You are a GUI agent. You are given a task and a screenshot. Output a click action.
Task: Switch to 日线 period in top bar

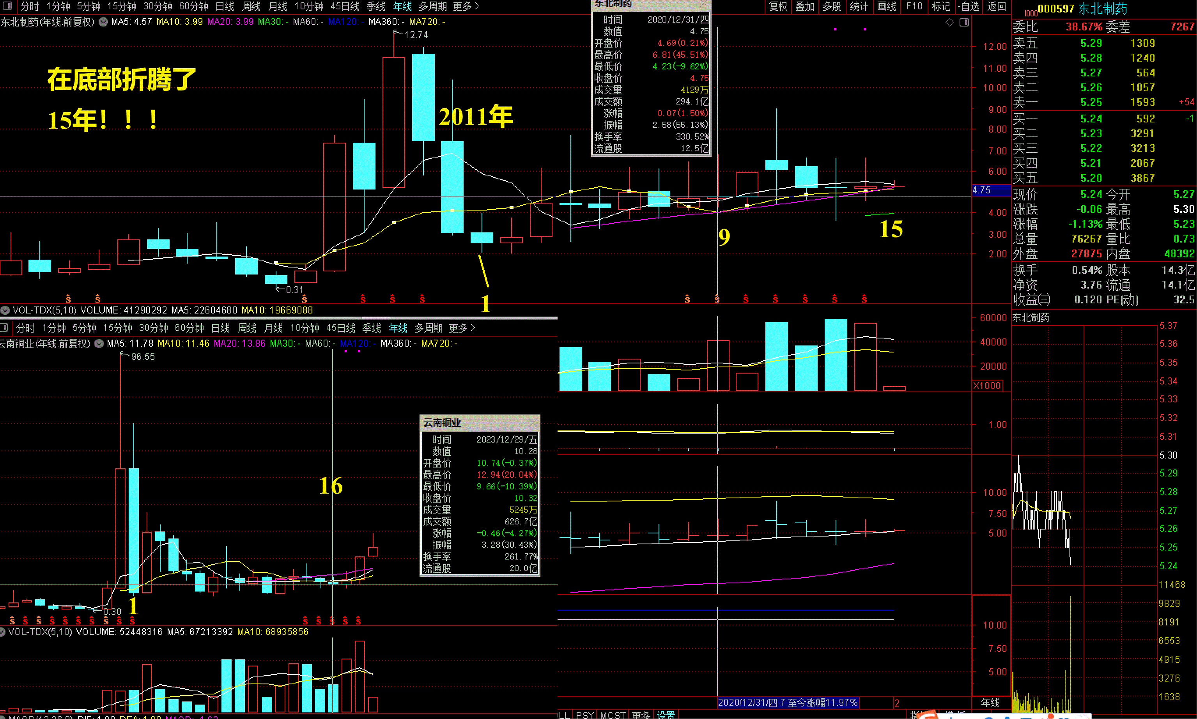coord(224,6)
